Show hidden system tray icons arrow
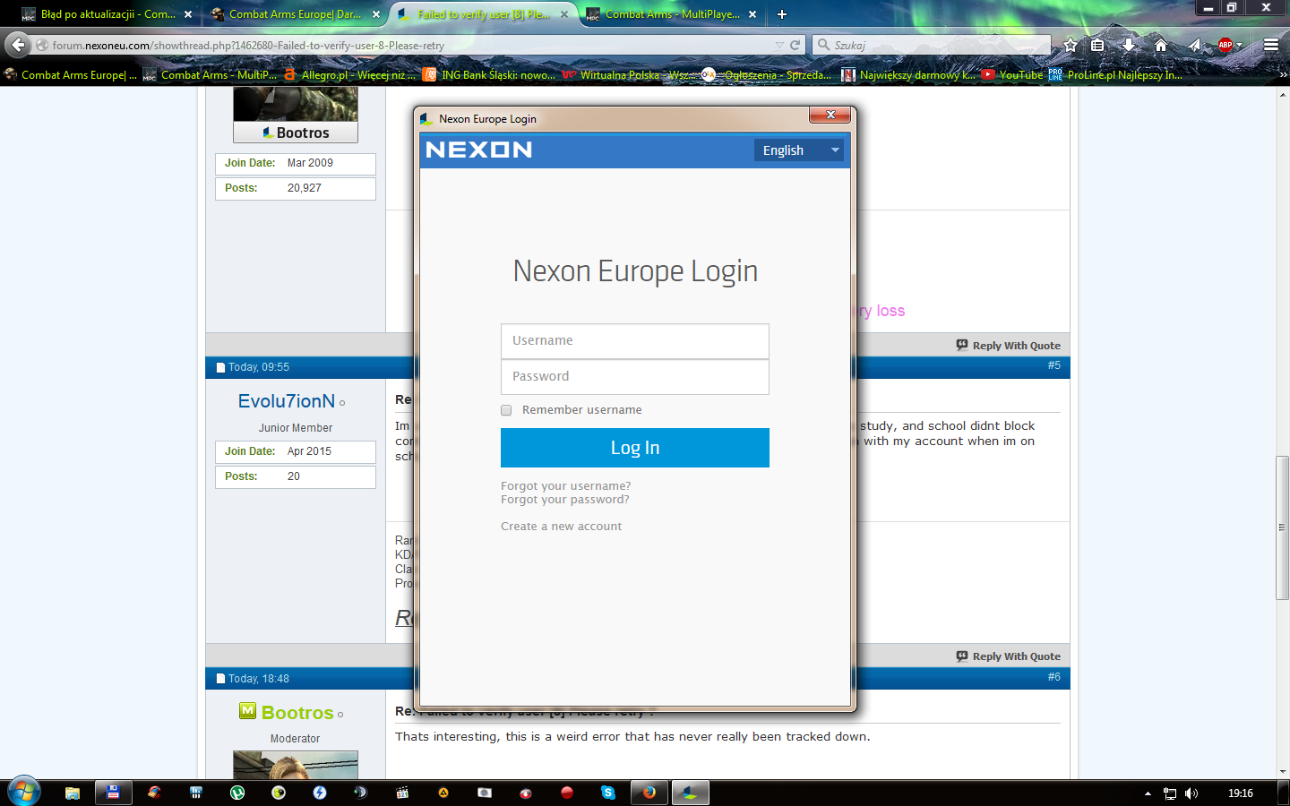The width and height of the screenshot is (1290, 806). pyautogui.click(x=1148, y=793)
